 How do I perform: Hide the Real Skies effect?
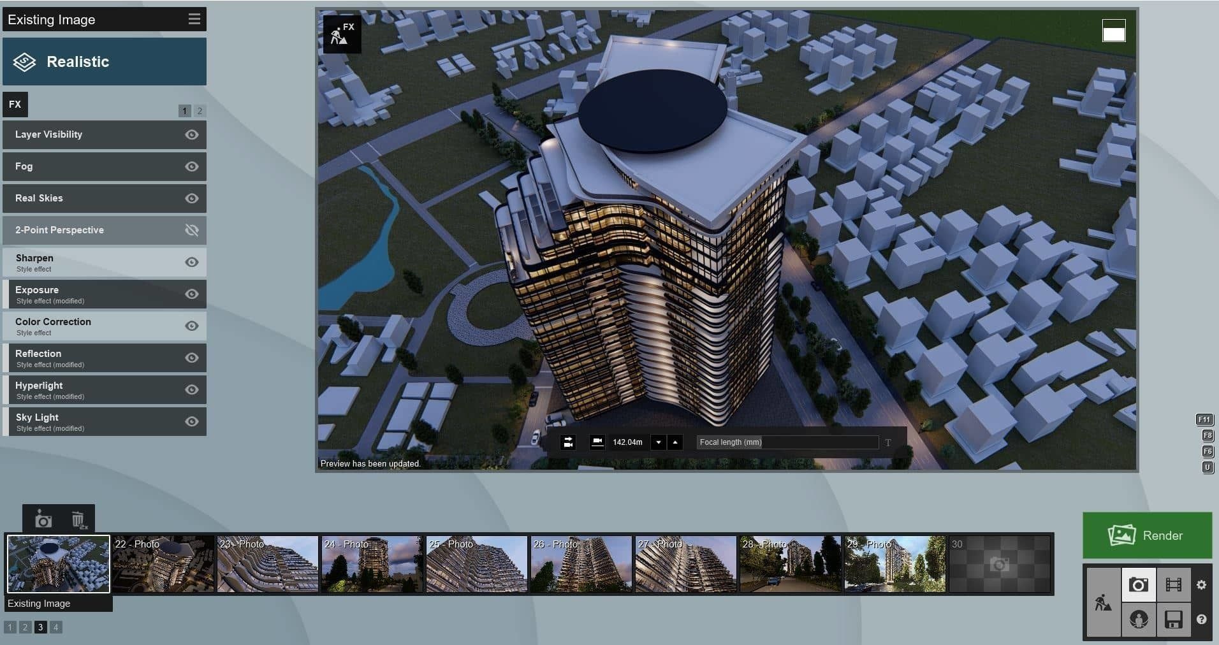(x=192, y=198)
